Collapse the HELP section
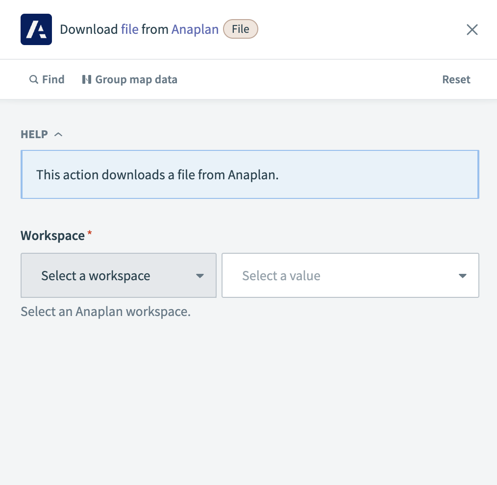Viewport: 497px width, 485px height. point(58,133)
